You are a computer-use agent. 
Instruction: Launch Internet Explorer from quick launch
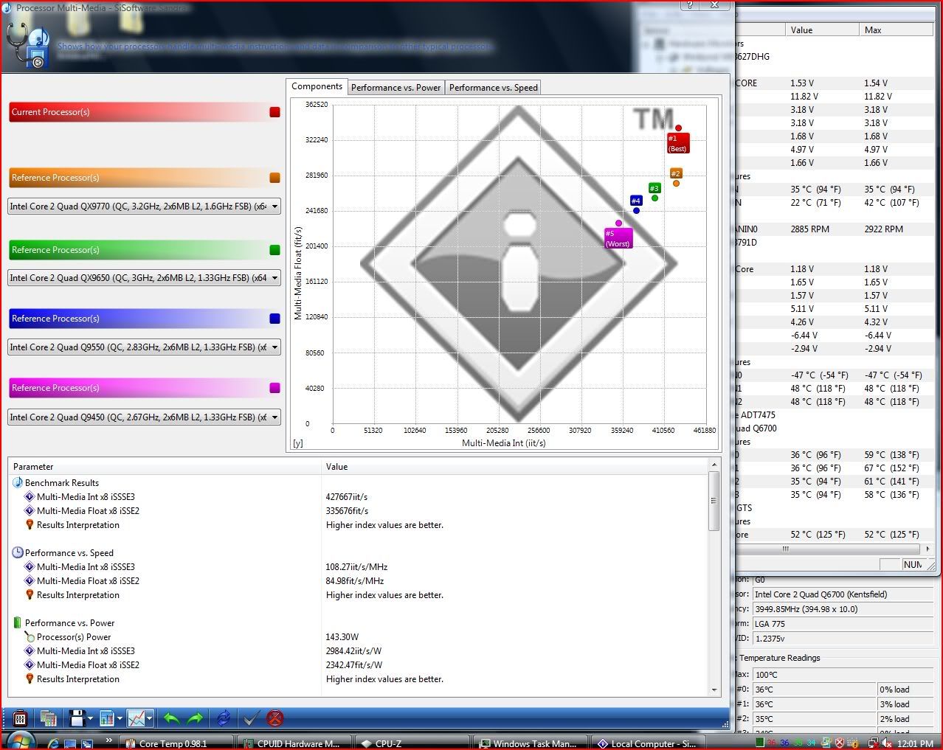pos(54,743)
